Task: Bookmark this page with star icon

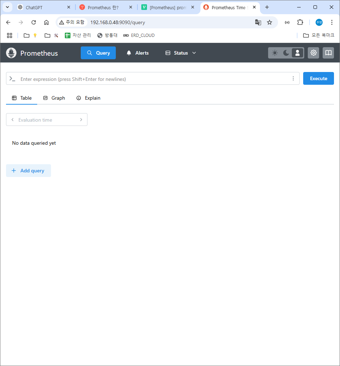Action: pos(270,22)
